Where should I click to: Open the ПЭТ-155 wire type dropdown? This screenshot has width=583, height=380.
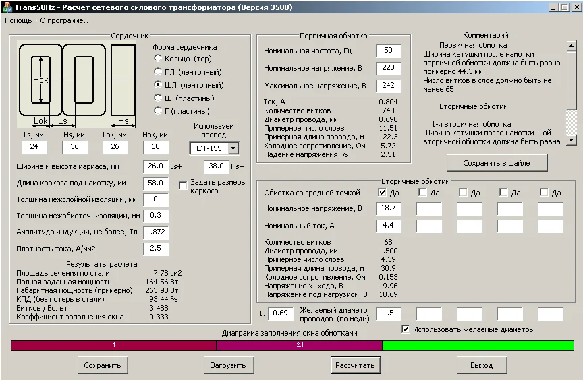point(233,148)
